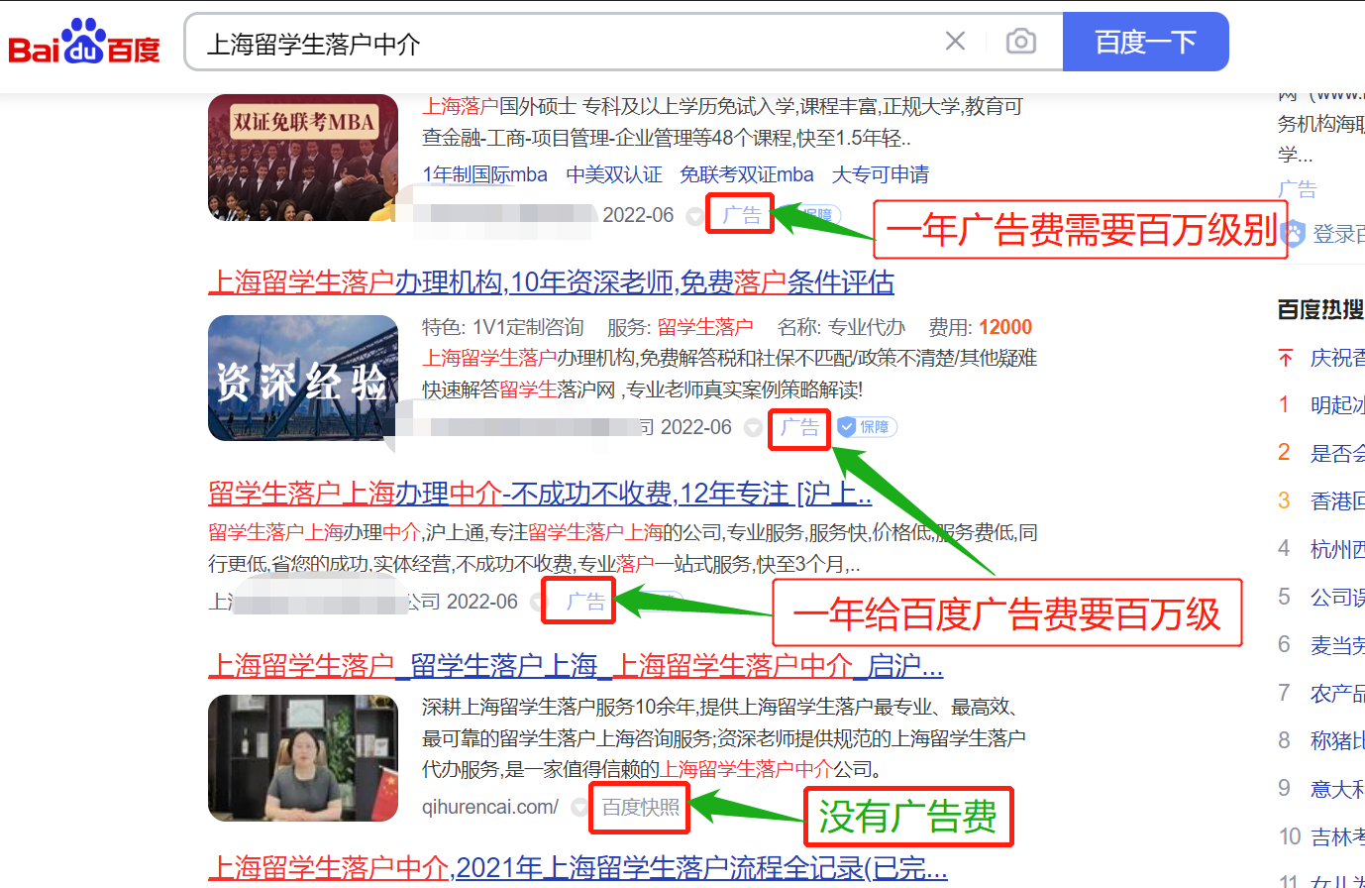Open hot search number 2 starting 是否会

[x=1336, y=453]
